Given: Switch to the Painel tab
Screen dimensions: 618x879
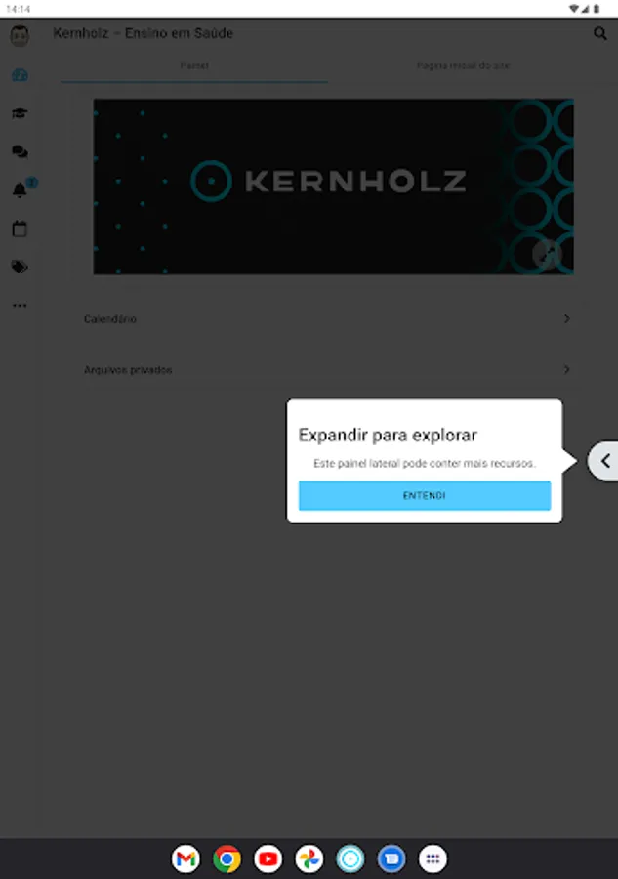Looking at the screenshot, I should (x=194, y=66).
